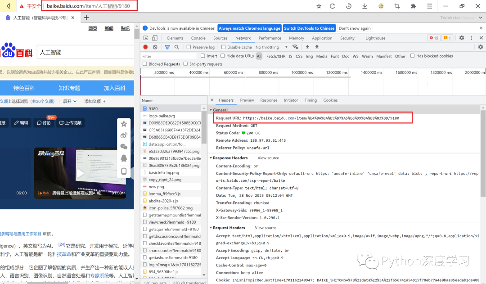
Task: Toggle the network filter funnel icon
Action: pos(167,47)
